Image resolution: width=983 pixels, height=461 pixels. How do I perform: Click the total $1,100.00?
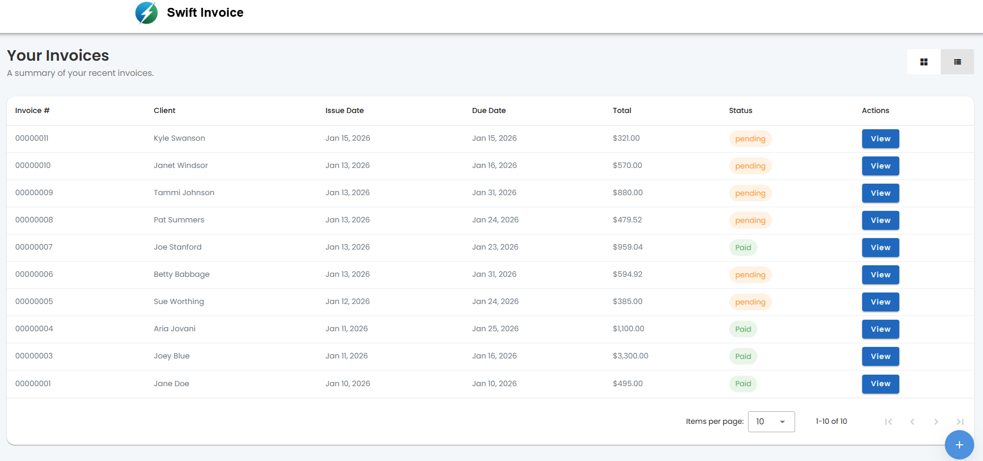point(629,329)
